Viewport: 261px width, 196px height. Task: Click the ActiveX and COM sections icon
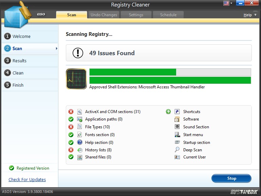[x=79, y=112]
